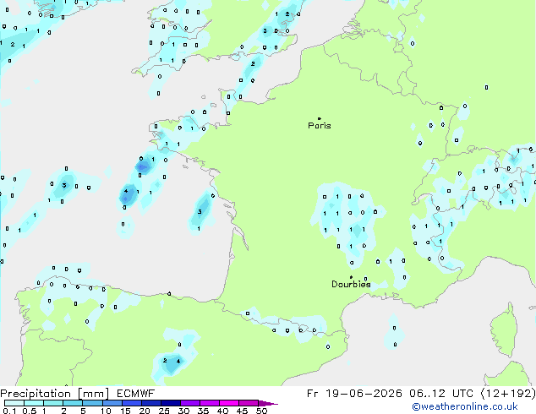Click the '(12+192)' forecast offset
The height and width of the screenshot is (414, 536).
click(508, 394)
